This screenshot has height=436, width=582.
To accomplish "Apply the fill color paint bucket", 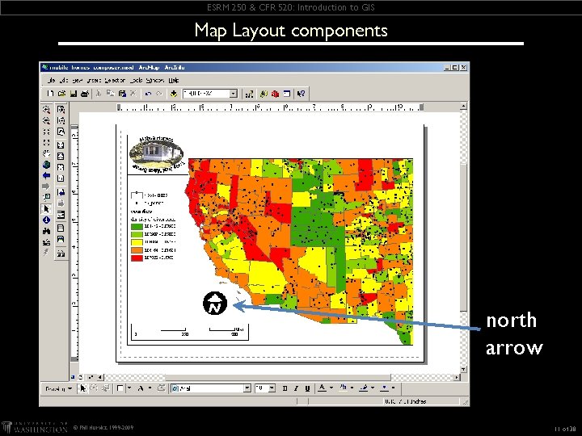I will 344,388.
